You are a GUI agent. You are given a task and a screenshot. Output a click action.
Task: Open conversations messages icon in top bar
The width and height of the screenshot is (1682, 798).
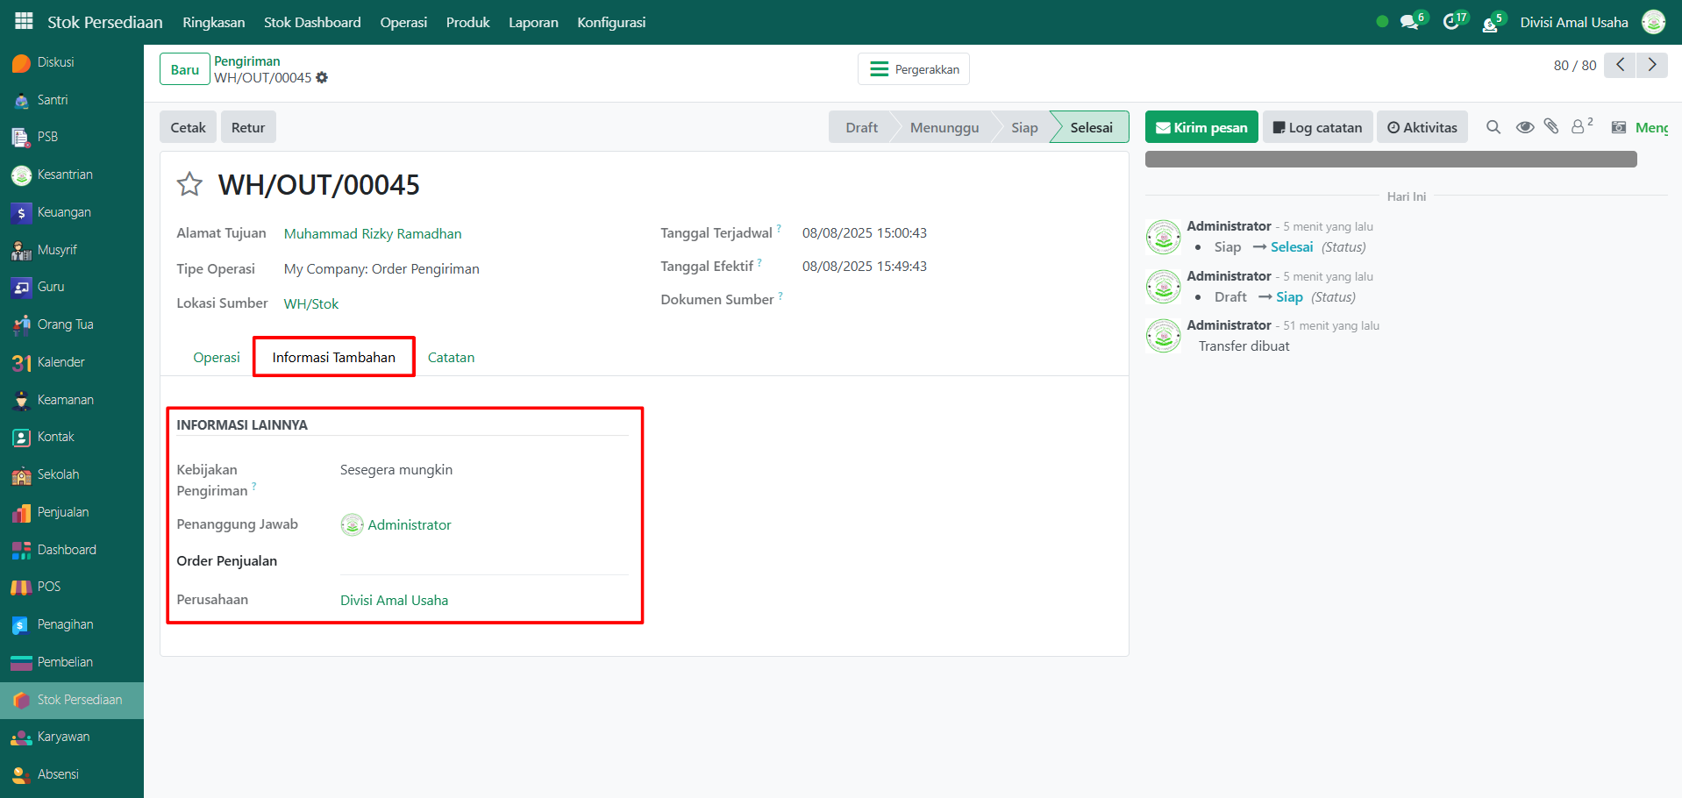[1409, 22]
